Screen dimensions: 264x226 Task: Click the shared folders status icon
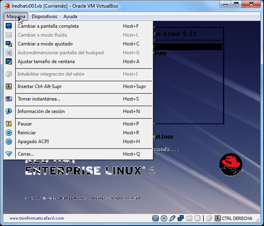tap(189, 218)
